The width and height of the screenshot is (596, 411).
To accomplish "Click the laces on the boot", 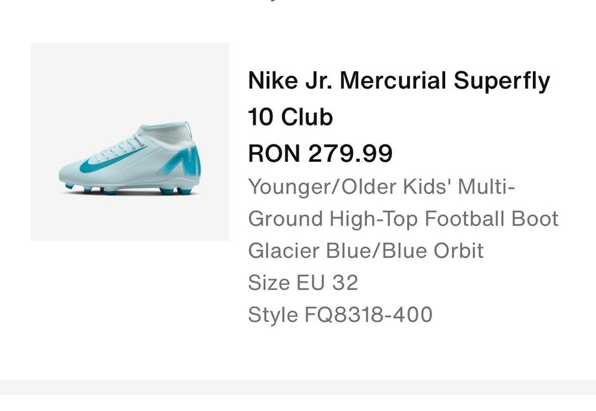I will tap(126, 146).
